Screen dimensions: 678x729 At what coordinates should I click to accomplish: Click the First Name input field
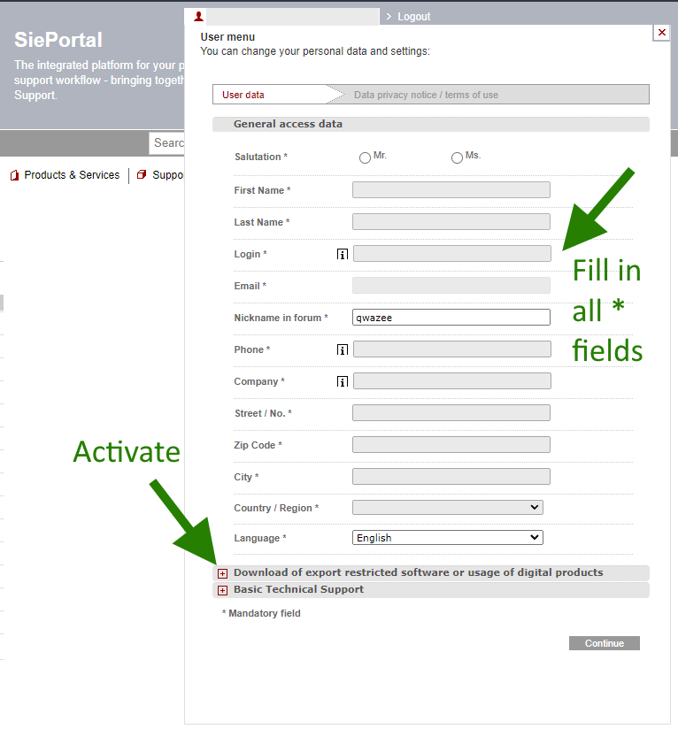pos(451,190)
